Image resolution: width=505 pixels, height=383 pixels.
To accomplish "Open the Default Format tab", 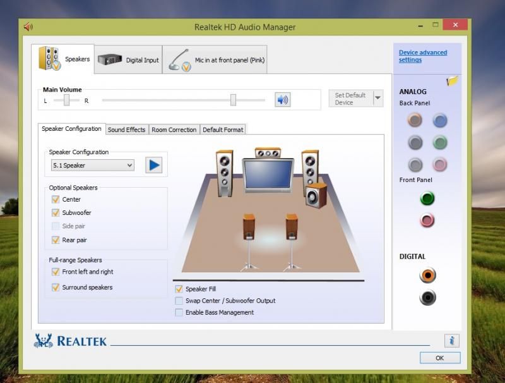I will [x=223, y=130].
